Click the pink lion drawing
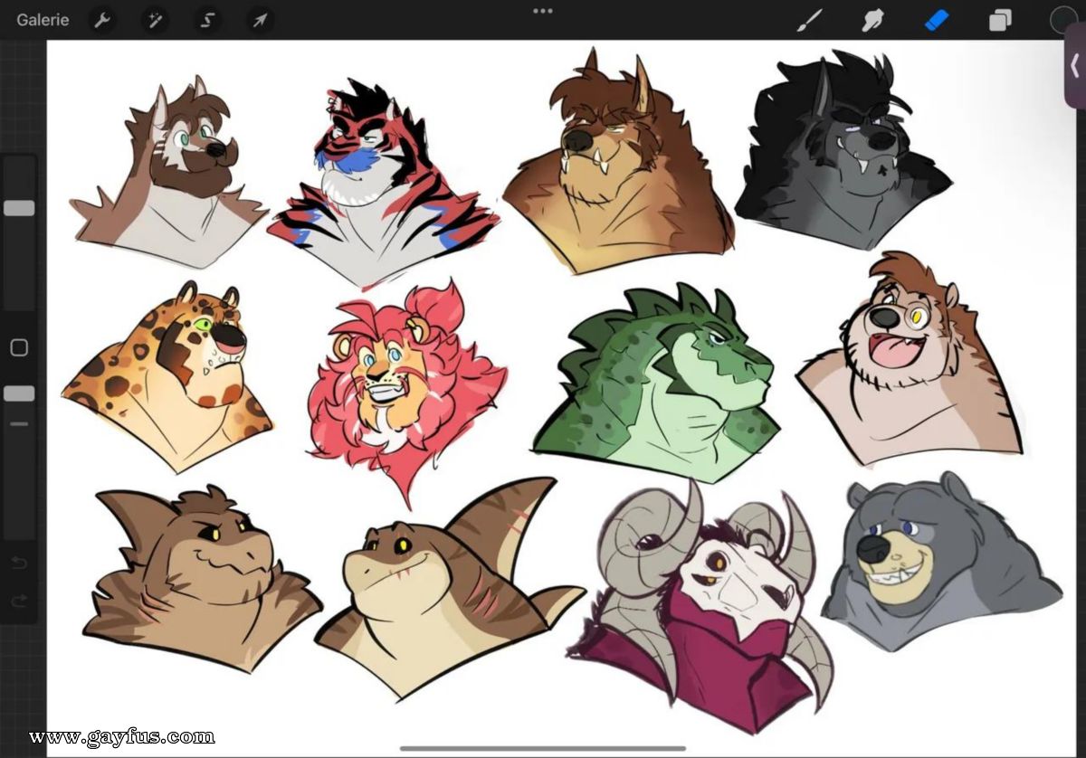Viewport: 1086px width, 758px height. (406, 386)
